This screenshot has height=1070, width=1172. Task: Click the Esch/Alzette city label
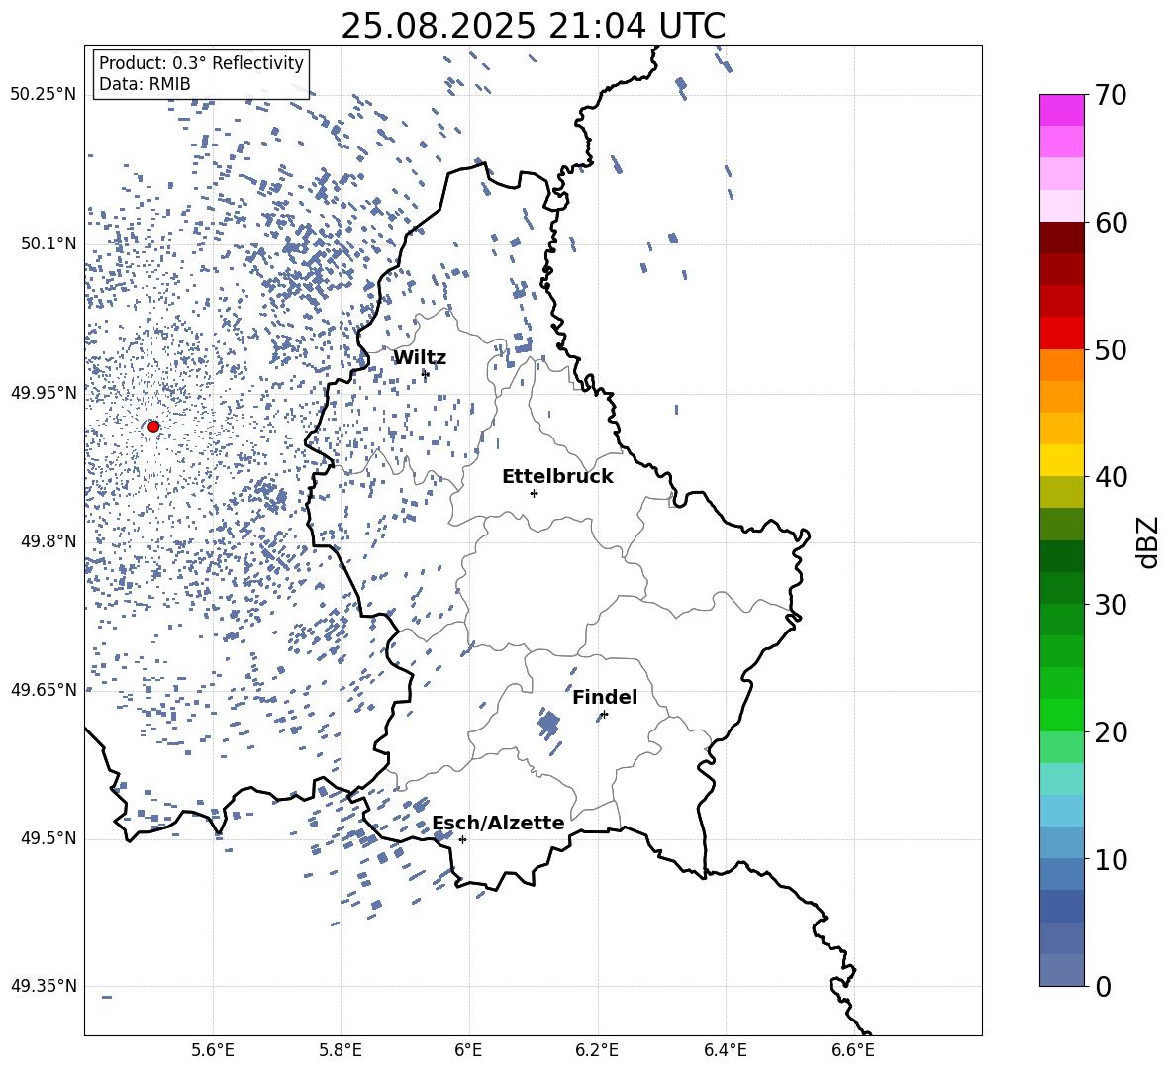[498, 824]
